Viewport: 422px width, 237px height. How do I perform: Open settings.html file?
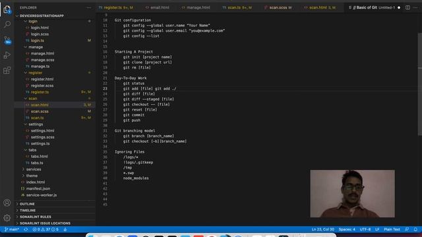point(42,131)
